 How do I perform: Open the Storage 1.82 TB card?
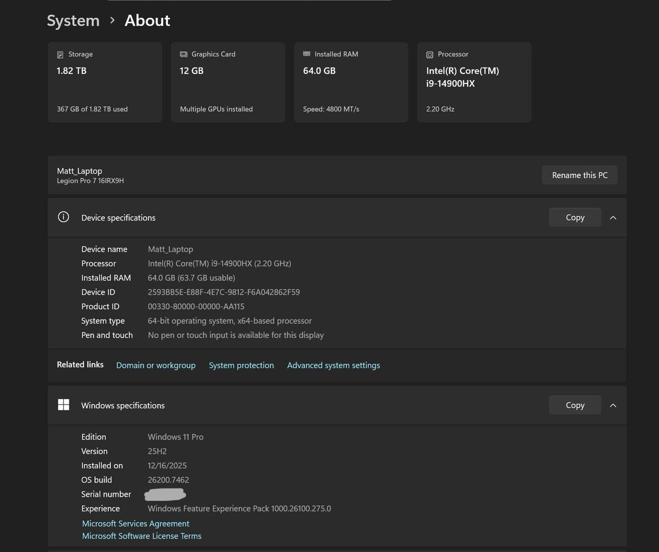click(105, 82)
